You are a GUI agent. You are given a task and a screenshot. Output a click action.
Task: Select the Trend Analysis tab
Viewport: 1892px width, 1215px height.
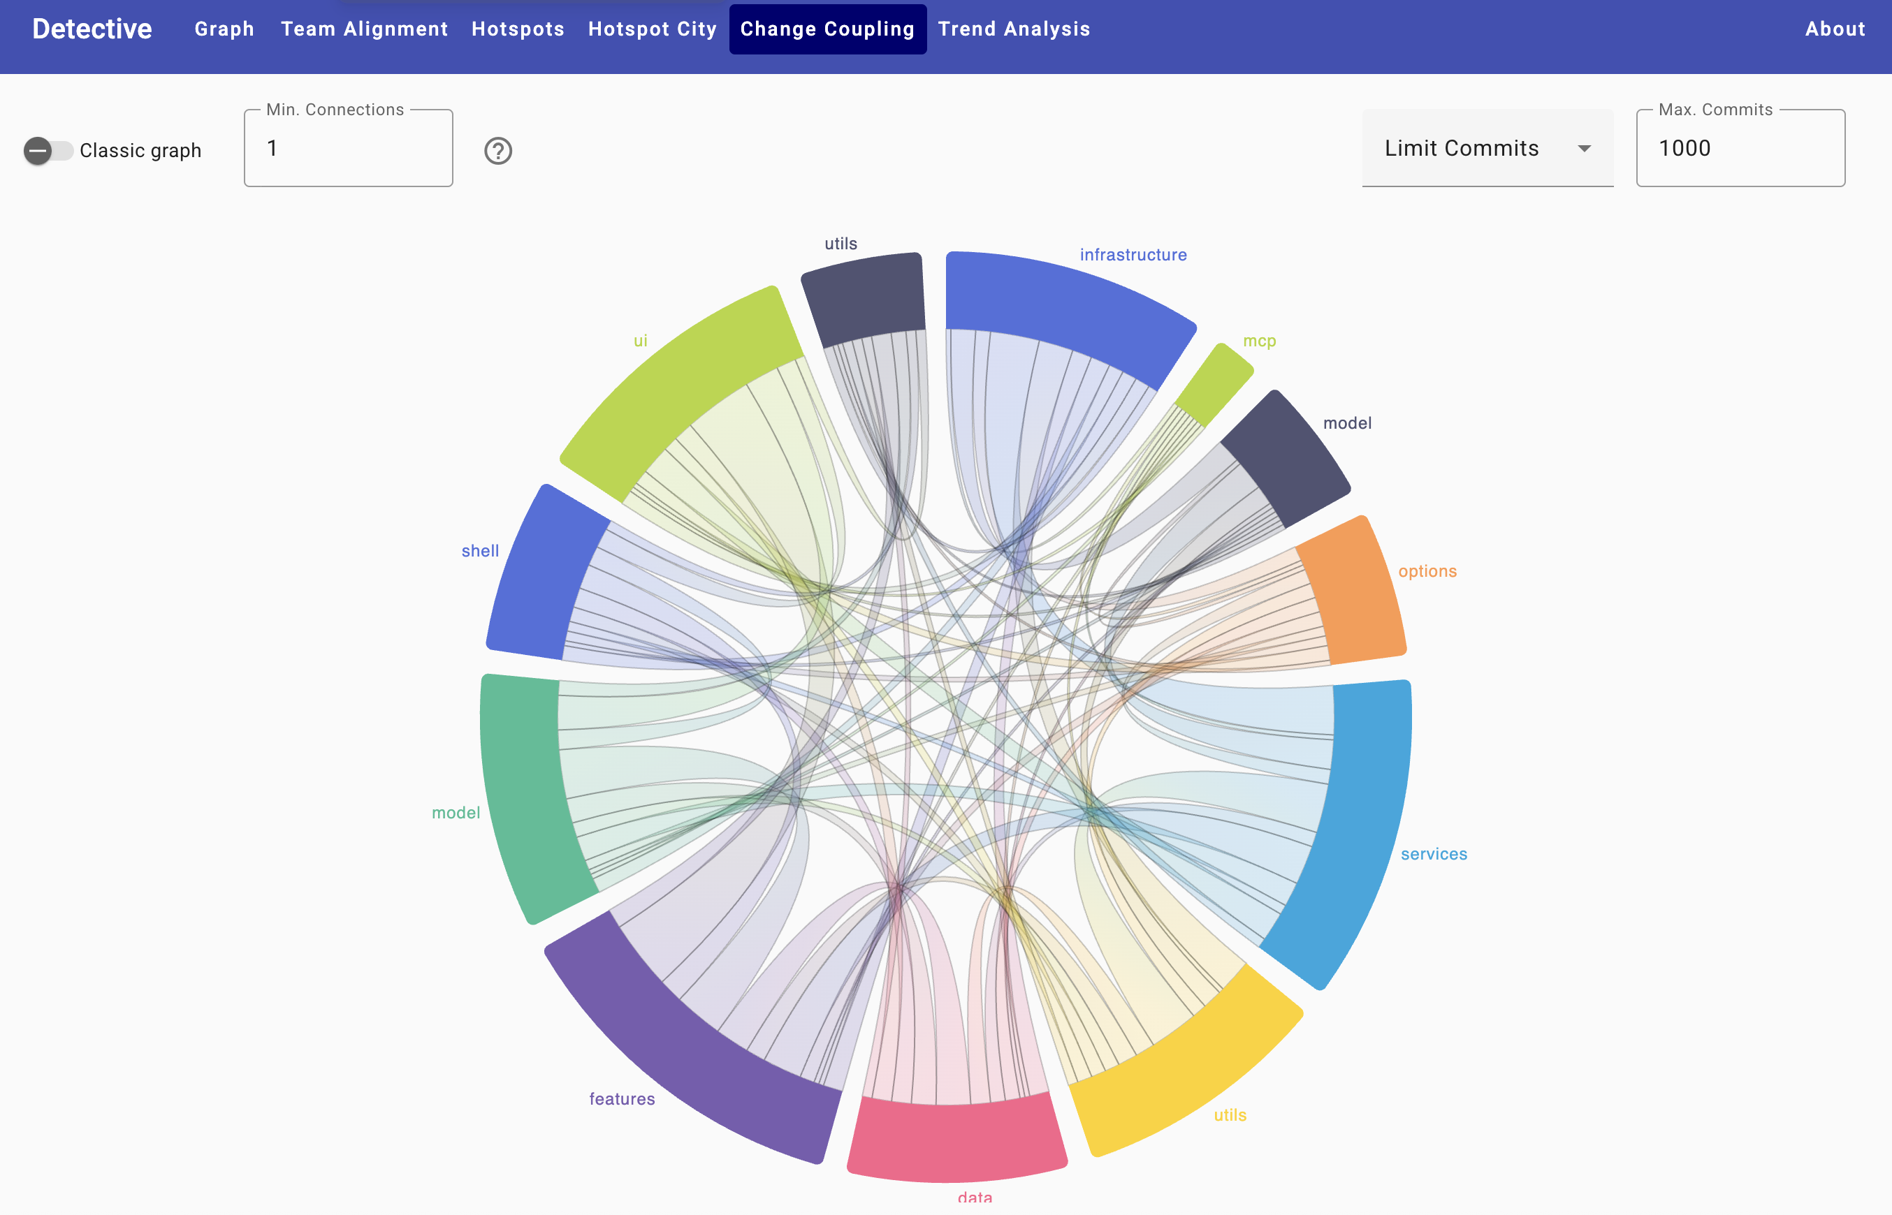pos(1014,29)
